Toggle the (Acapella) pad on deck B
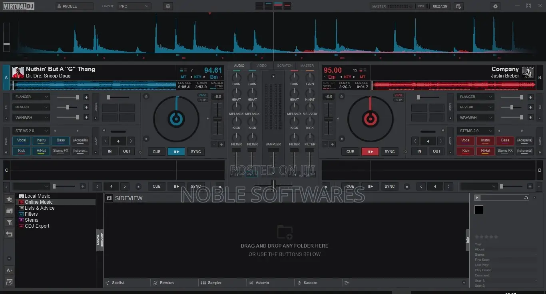 point(524,141)
